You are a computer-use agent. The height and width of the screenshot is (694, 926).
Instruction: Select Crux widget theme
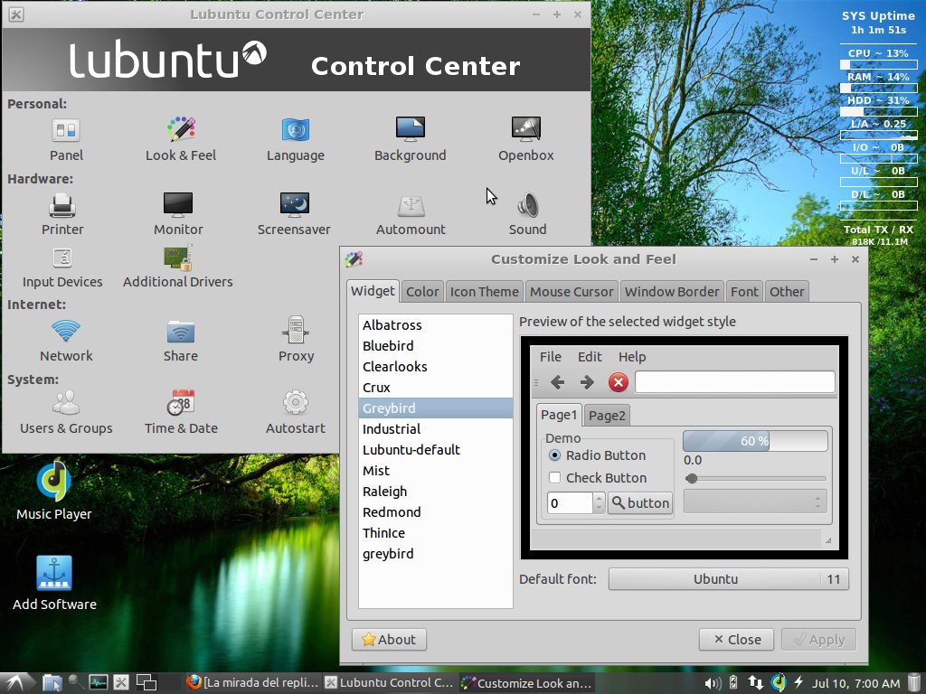(x=435, y=387)
